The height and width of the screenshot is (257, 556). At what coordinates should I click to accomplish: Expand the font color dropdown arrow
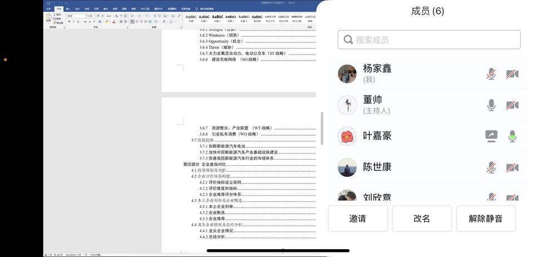pyautogui.click(x=117, y=22)
